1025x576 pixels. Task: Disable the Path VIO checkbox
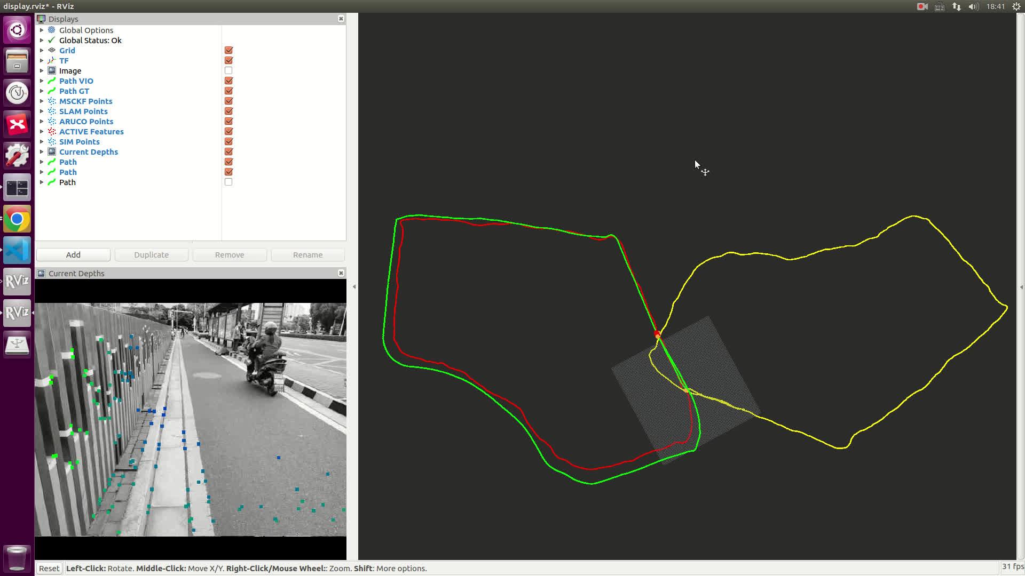(x=228, y=81)
